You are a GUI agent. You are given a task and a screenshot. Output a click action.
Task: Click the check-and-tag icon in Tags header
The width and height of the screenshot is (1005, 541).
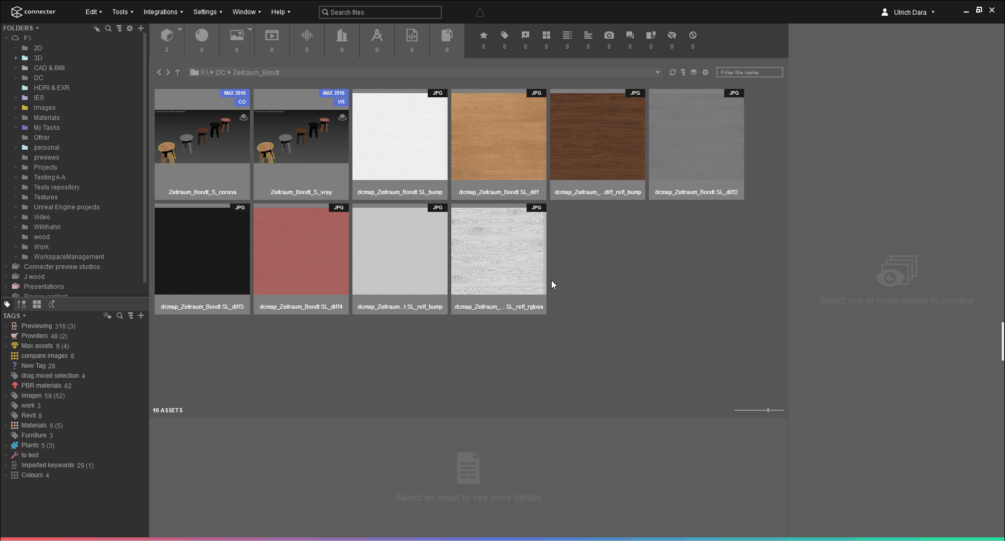(107, 315)
